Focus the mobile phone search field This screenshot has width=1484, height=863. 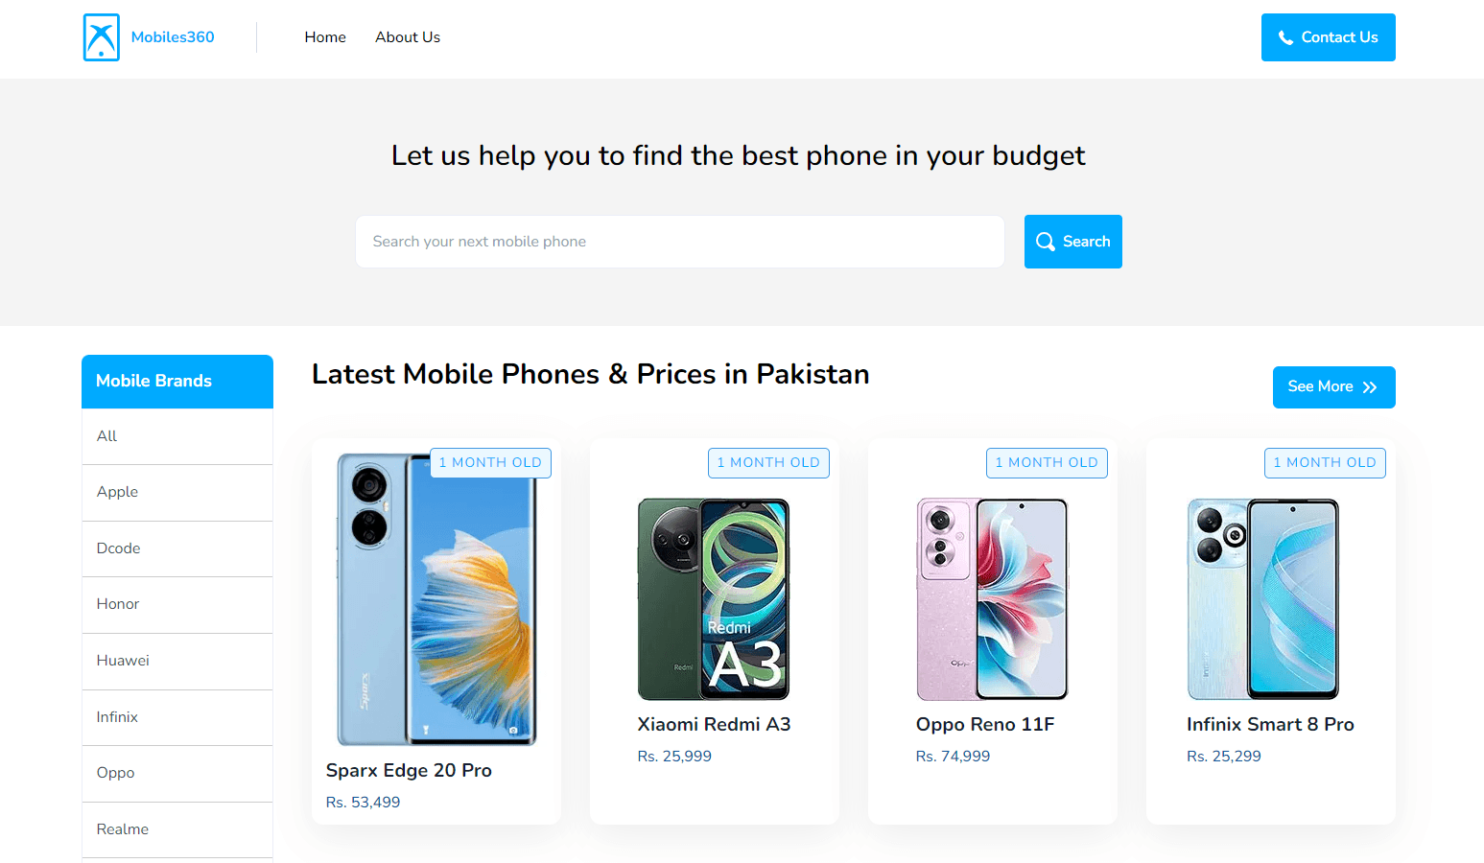pyautogui.click(x=679, y=242)
